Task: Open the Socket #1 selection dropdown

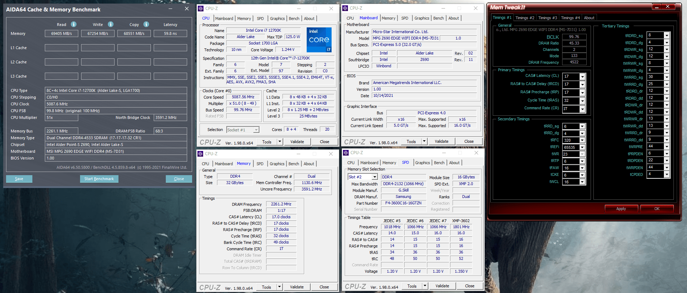Action: coord(256,130)
